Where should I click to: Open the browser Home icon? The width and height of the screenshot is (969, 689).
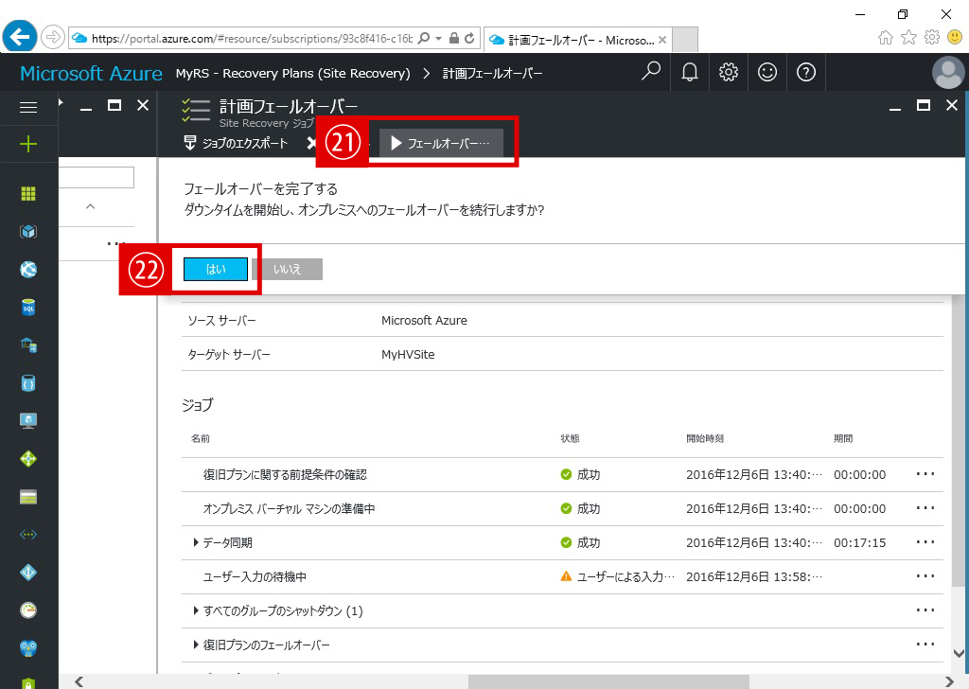(886, 38)
